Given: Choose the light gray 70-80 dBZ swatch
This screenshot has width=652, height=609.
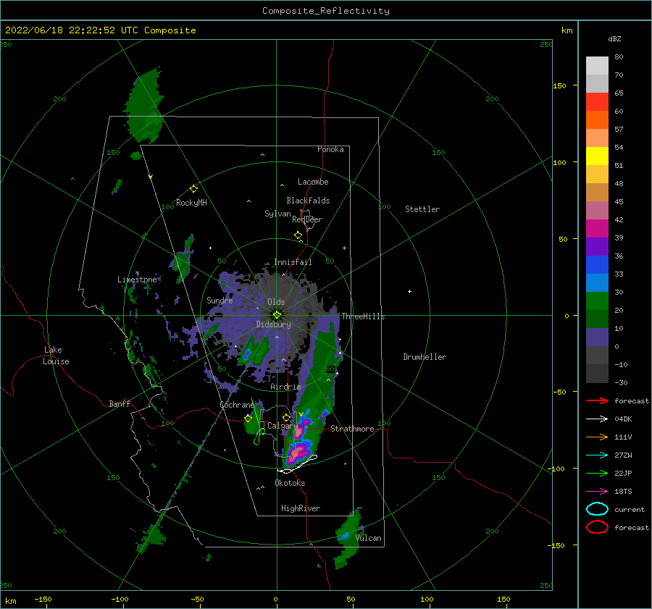Looking at the screenshot, I should [597, 65].
